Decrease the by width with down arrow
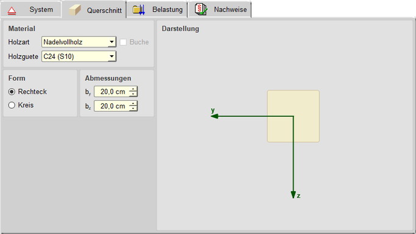416x234 pixels. [133, 94]
